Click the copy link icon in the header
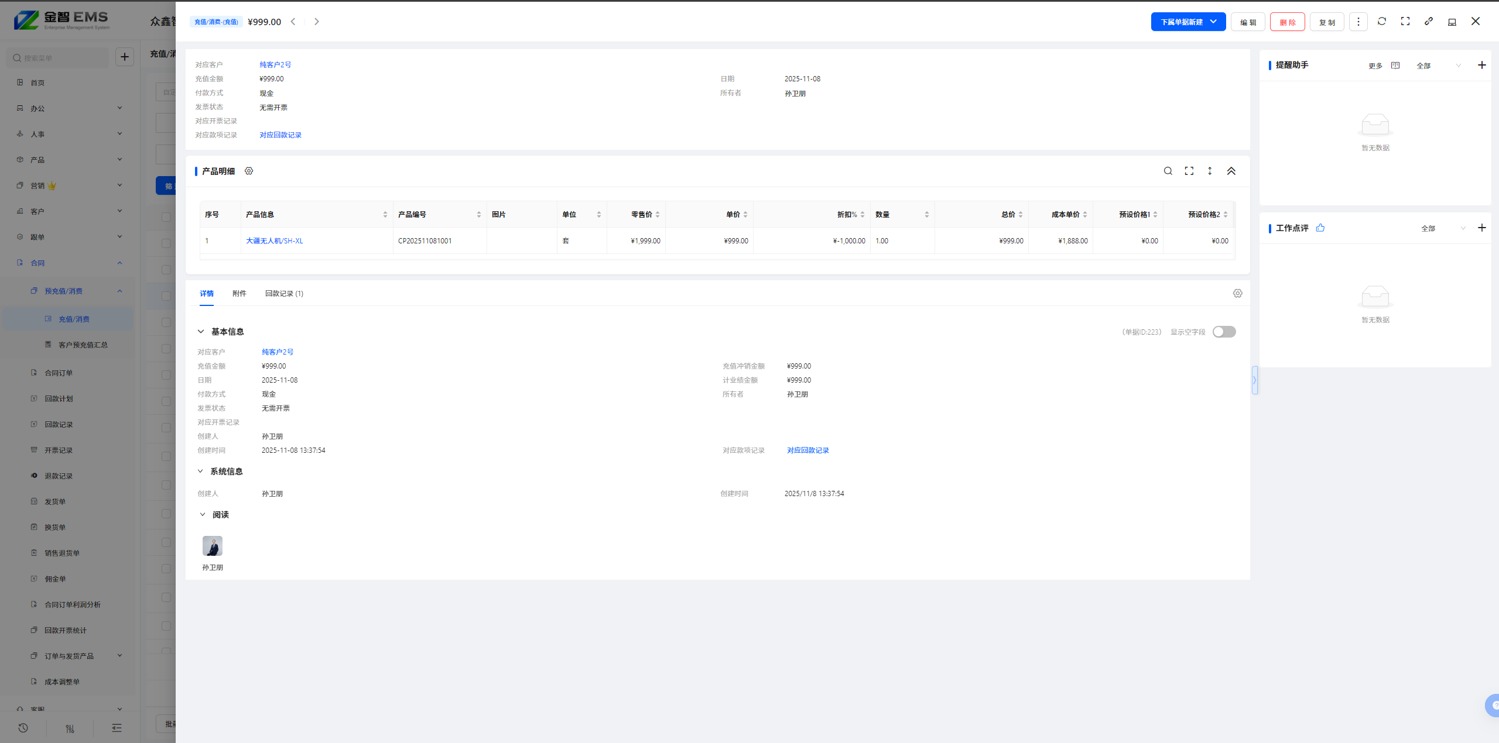This screenshot has height=743, width=1499. pos(1428,22)
